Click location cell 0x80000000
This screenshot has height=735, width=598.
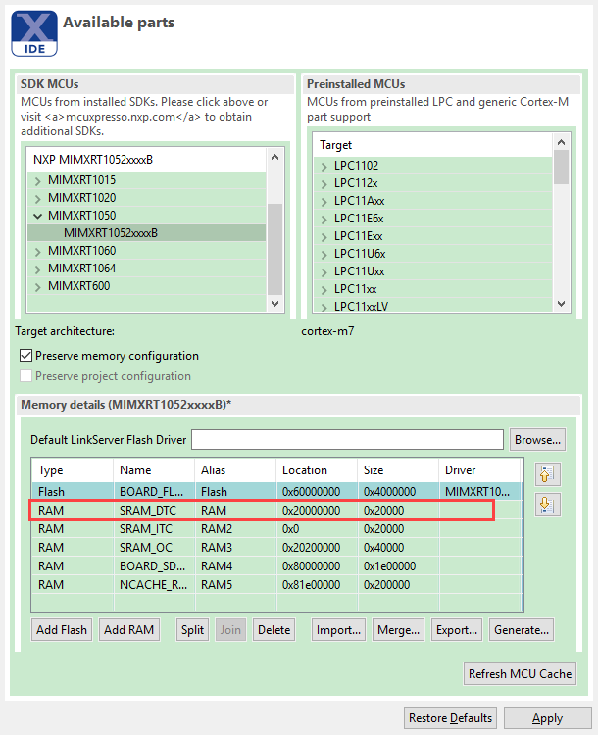(317, 566)
